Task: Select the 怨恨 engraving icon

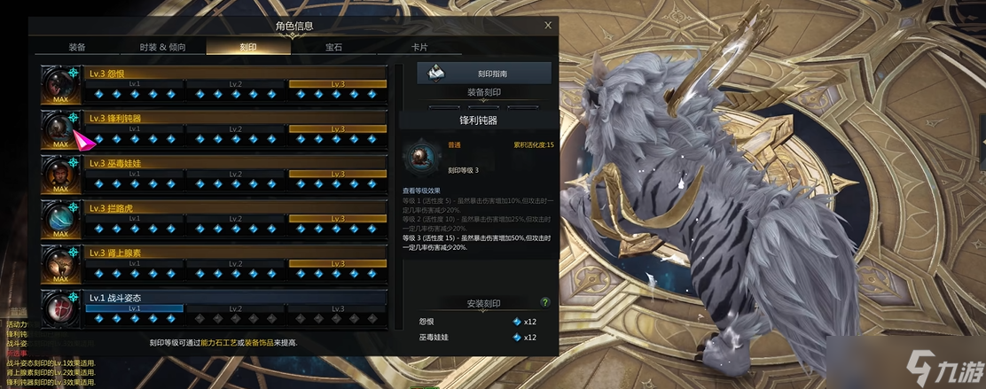Action: click(x=60, y=84)
